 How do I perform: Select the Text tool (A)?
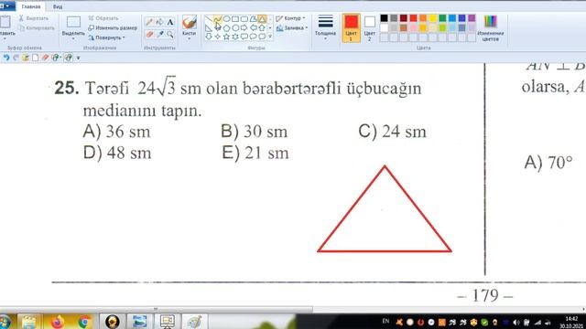pos(170,22)
